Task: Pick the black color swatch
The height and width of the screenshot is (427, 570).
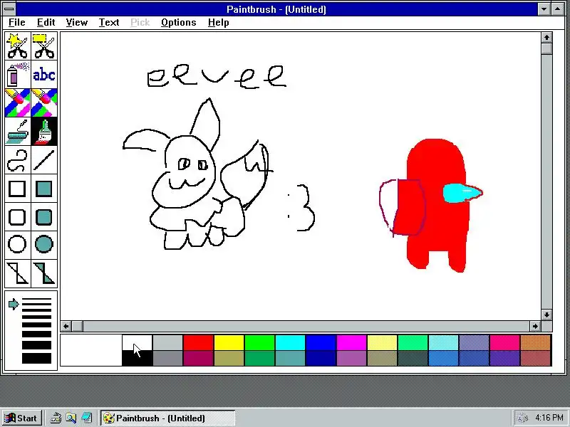Action: [x=137, y=359]
